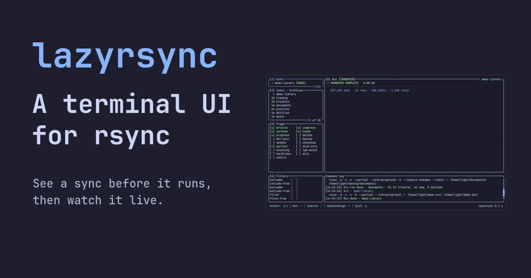531x278 pixels.
Task: Click the Run: r footer hint
Action: (x=297, y=206)
